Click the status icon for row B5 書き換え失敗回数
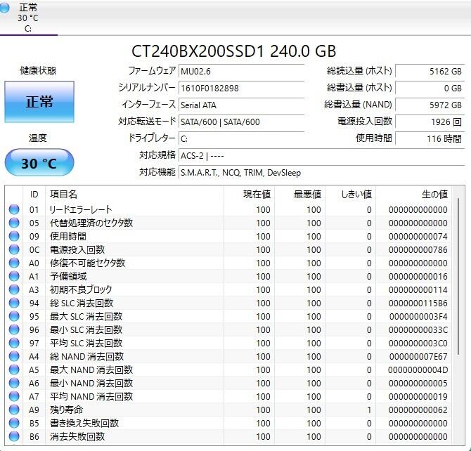This screenshot has width=471, height=451. click(14, 424)
